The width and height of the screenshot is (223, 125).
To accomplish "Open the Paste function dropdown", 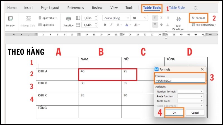I will 190,96.
